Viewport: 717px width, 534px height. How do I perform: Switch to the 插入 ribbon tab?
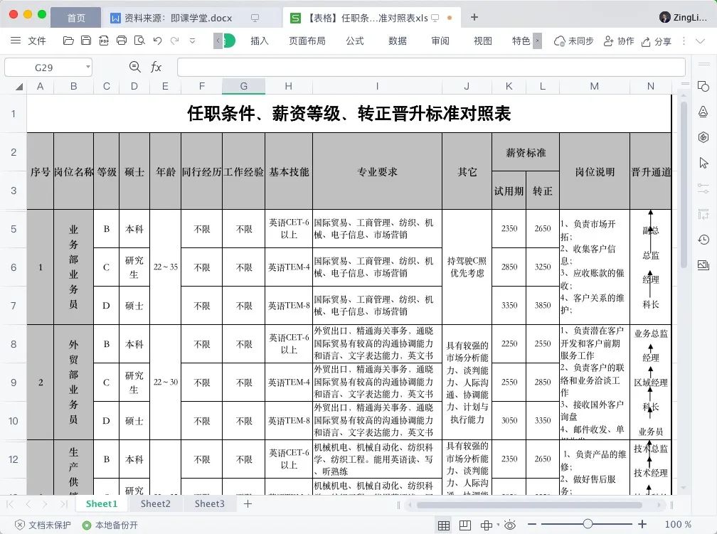click(259, 41)
